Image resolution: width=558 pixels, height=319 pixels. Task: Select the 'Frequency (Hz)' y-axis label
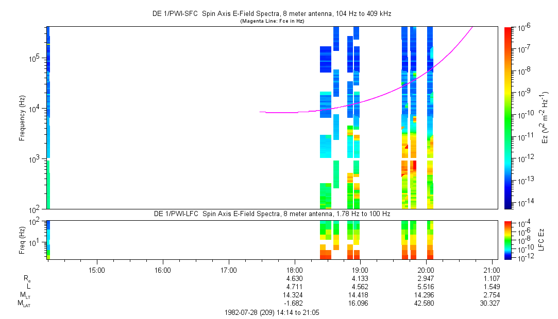coord(22,118)
